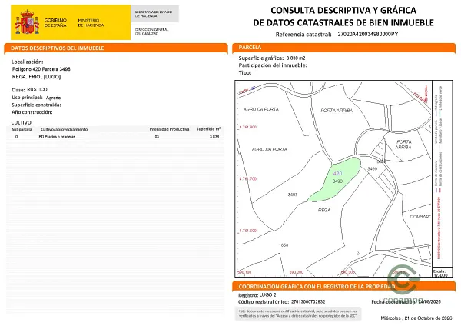Click the 'Intensidad Productiva' column header
461x326 pixels.
click(169, 129)
